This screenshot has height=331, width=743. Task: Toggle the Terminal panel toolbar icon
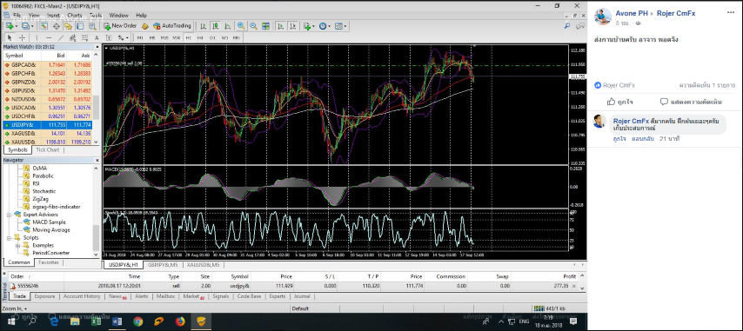coord(80,26)
